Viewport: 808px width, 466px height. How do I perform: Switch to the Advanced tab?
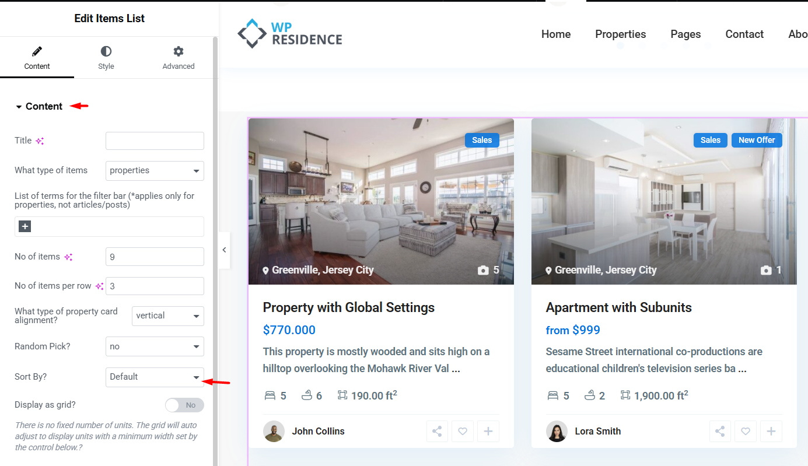point(178,58)
